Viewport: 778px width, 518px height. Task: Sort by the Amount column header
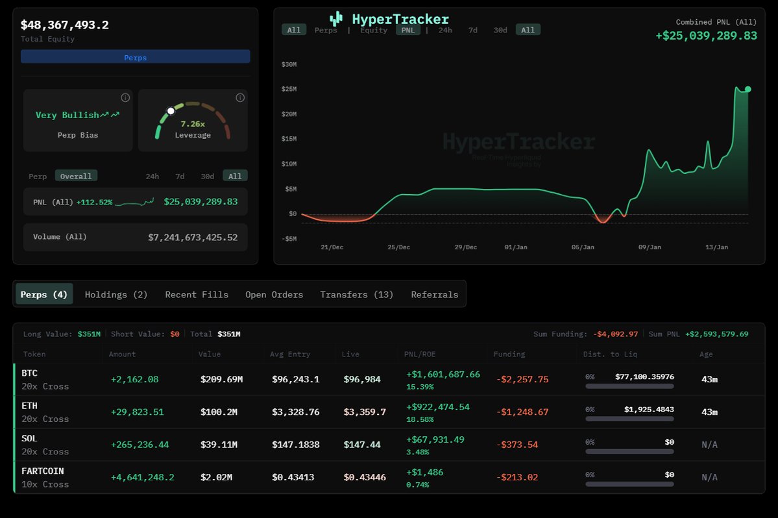122,354
